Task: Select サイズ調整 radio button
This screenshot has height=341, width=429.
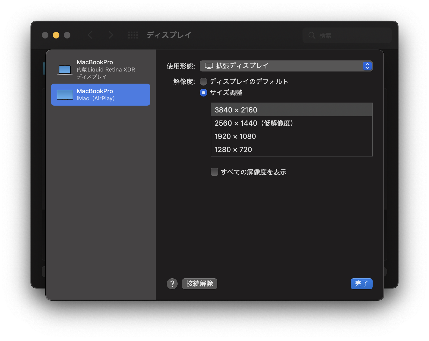Action: pyautogui.click(x=204, y=93)
